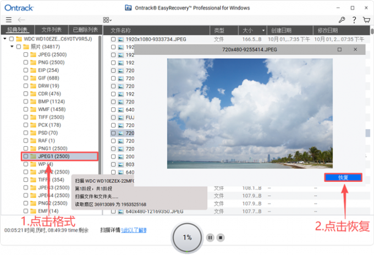Tick the PNG (2500) folder checkbox
374x255 pixels.
[x=25, y=63]
